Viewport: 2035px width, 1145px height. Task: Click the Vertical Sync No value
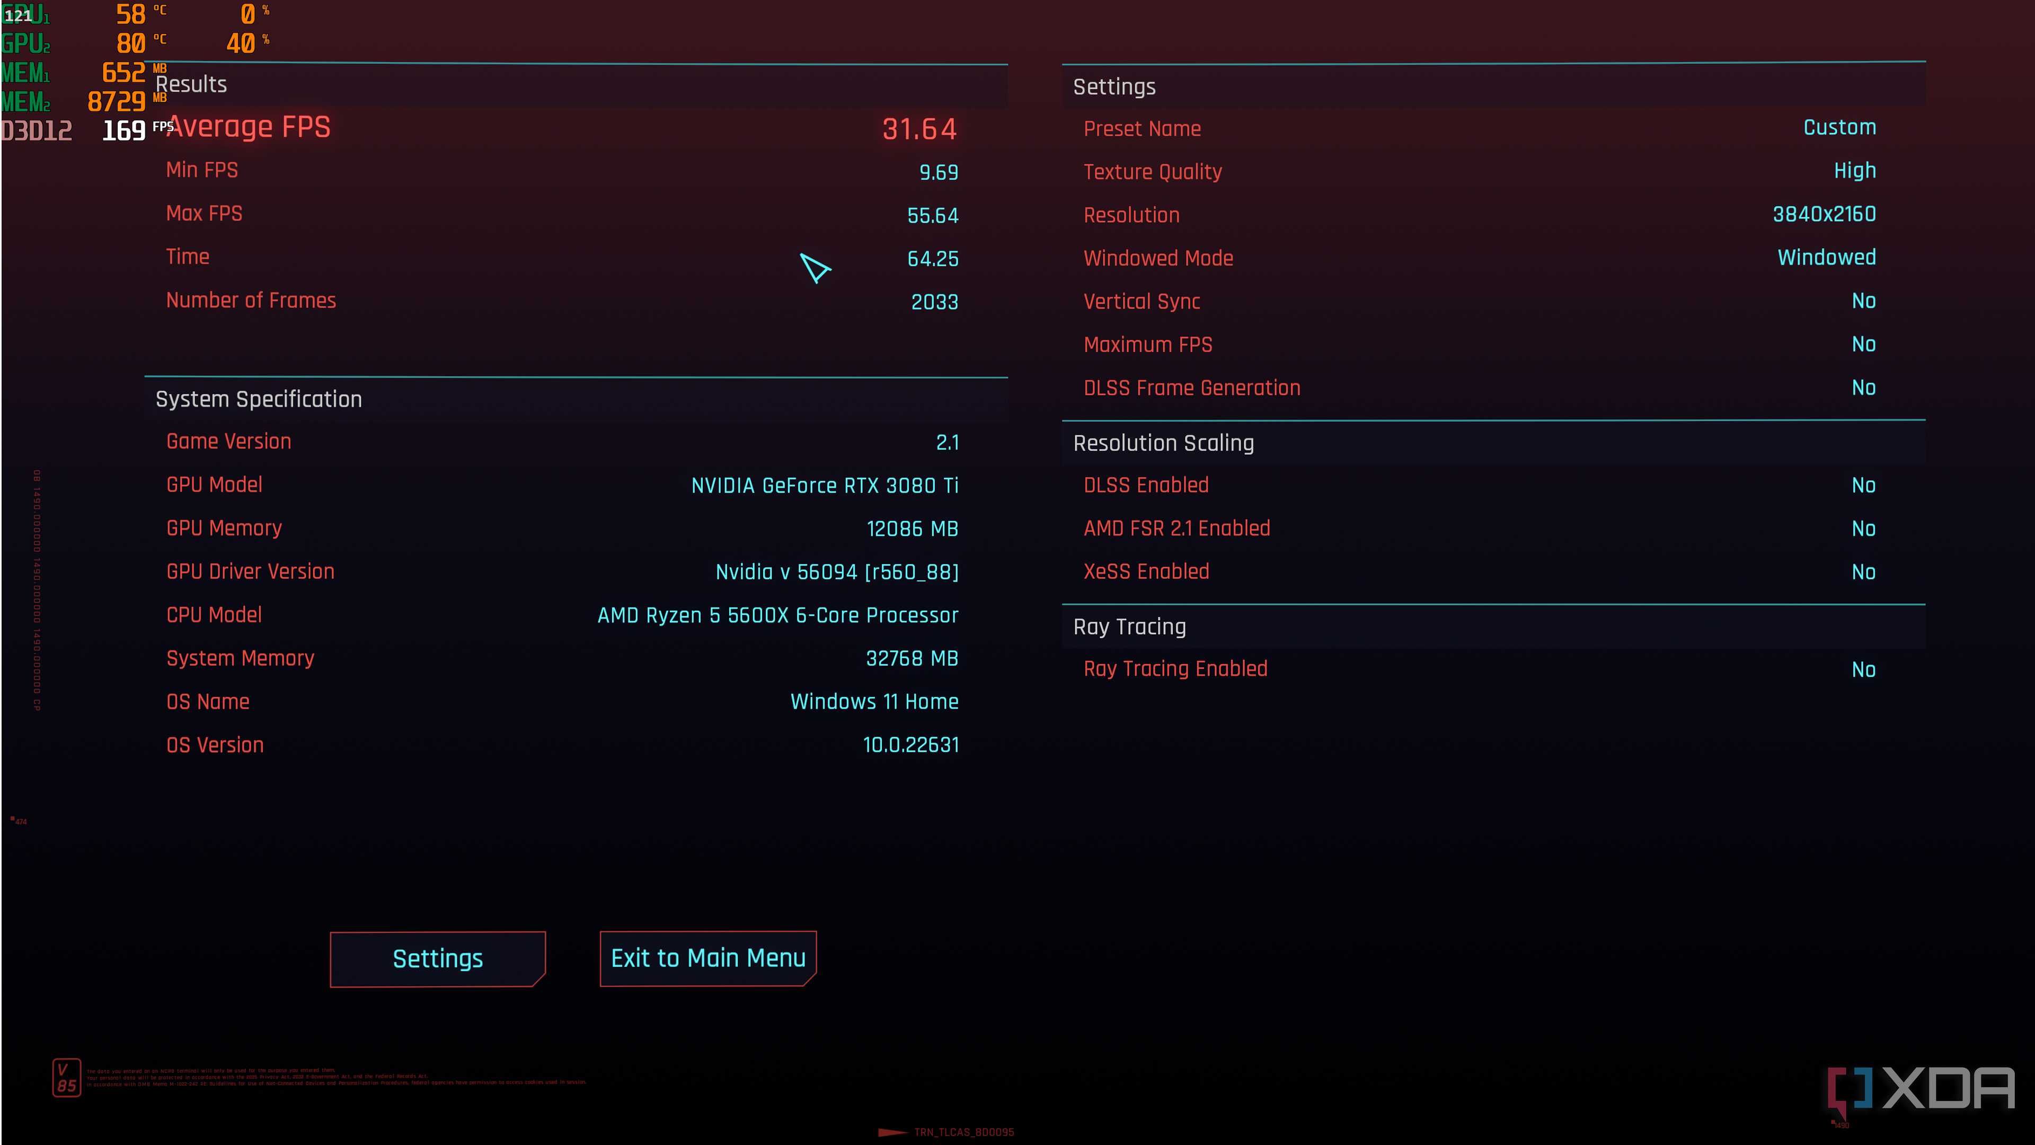coord(1864,301)
